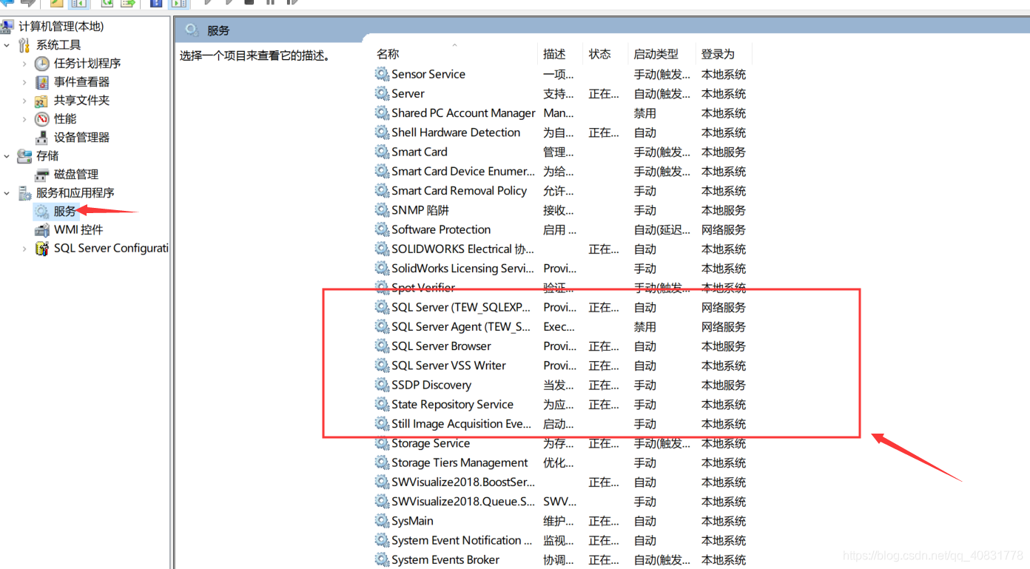Image resolution: width=1030 pixels, height=569 pixels.
Task: Click the 性能 gauge icon
Action: pos(42,119)
